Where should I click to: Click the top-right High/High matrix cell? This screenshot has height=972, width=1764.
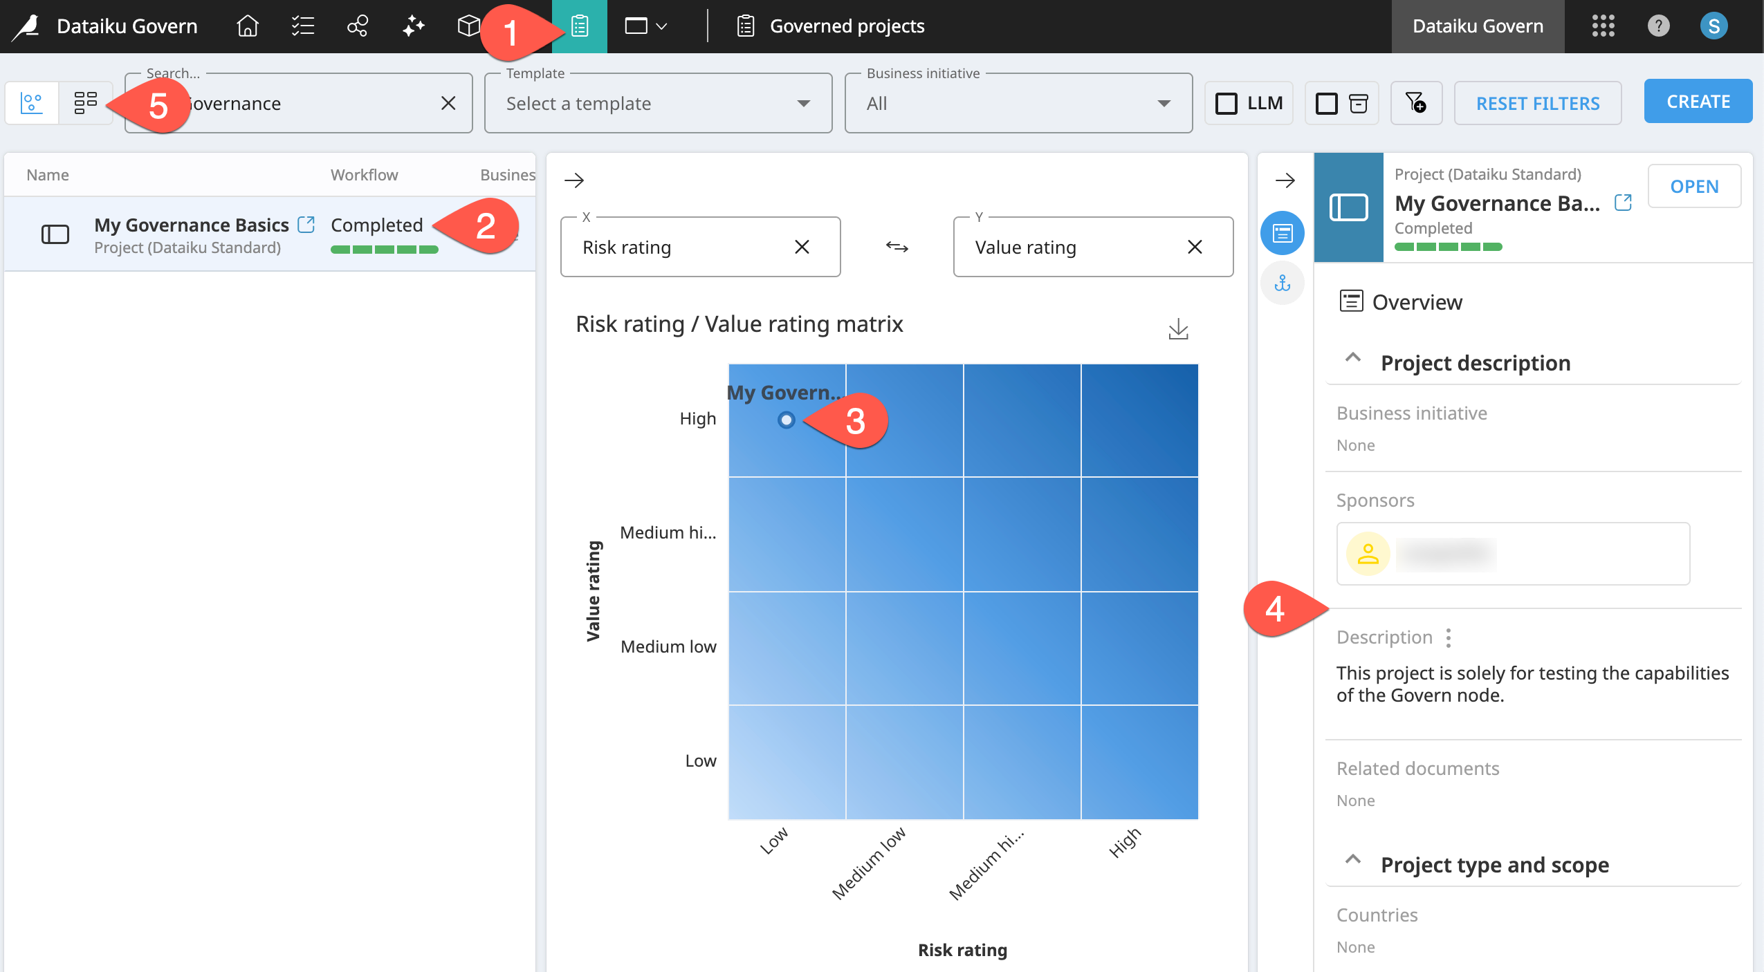[1139, 420]
